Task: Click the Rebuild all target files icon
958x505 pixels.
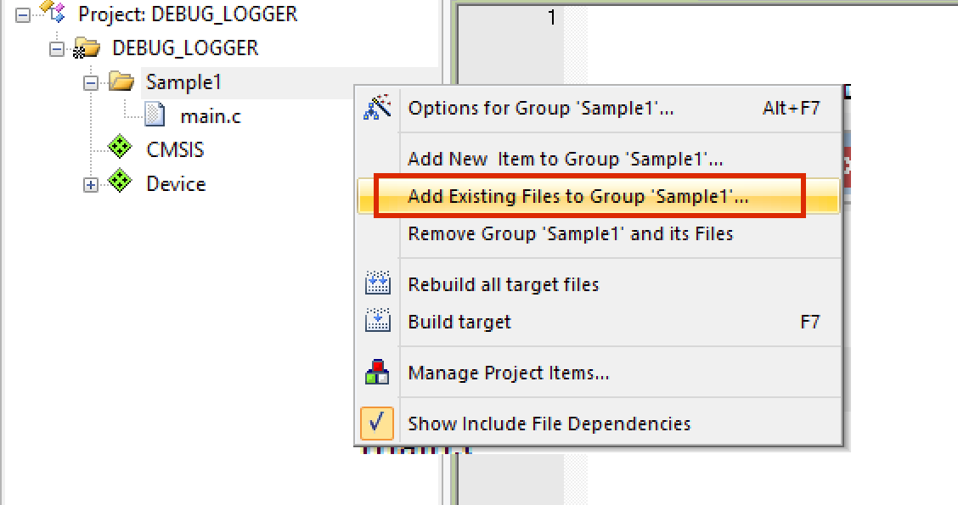Action: [x=376, y=284]
